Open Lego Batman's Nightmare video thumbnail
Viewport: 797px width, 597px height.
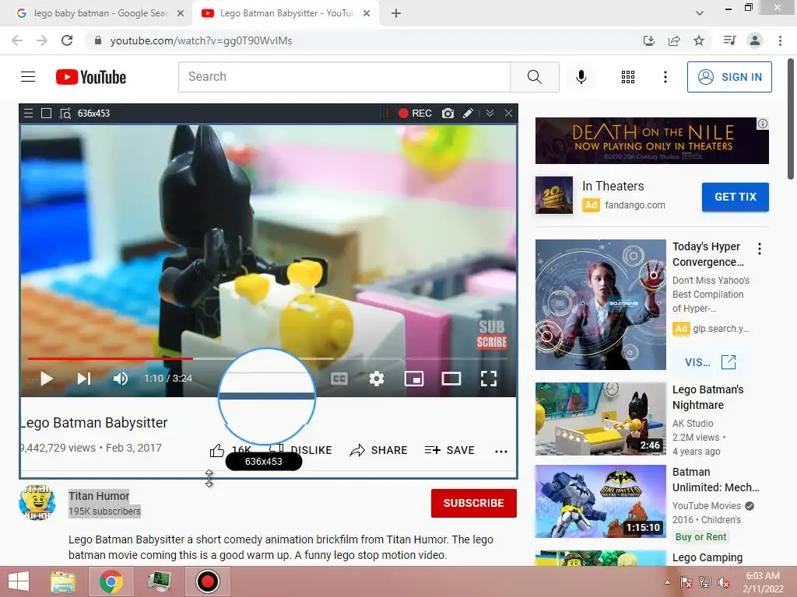point(600,419)
